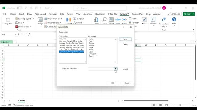Switch to Page Layout view in status bar

click(x=160, y=105)
